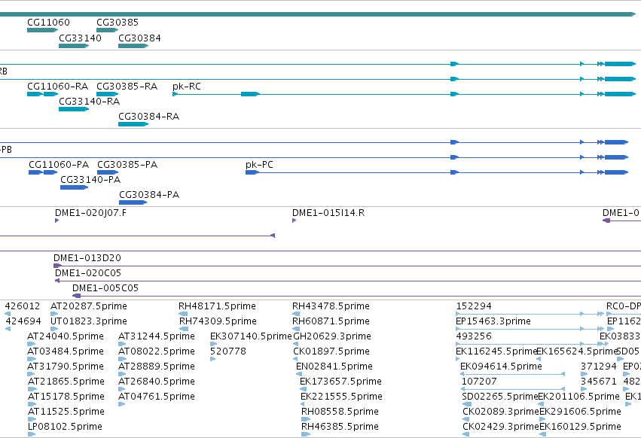The image size is (641, 438).
Task: Select GH20629.3prime EST
Action: [295, 344]
